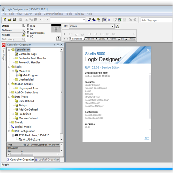Insert an Output Unlatch (U) instruction
Screen dimensions: 173x173
tap(107, 34)
